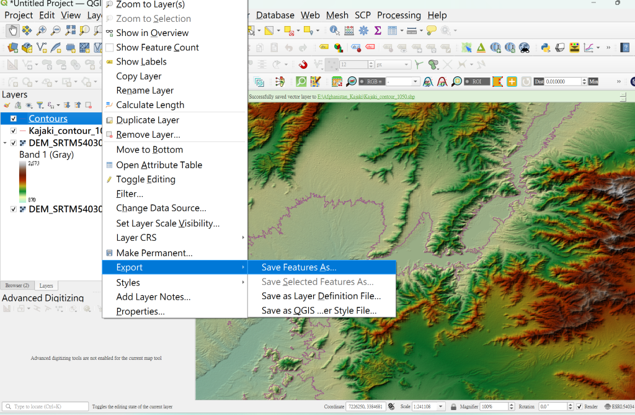The height and width of the screenshot is (415, 635).
Task: Enable snapping with the red magnet icon
Action: pos(303,65)
